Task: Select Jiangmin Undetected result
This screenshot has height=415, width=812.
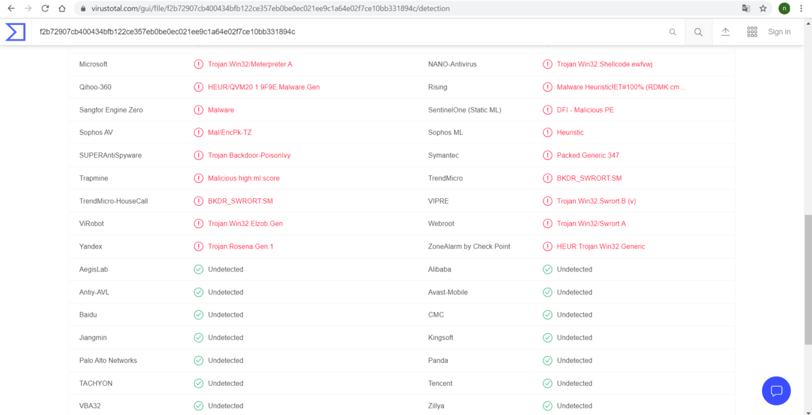Action: 225,338
